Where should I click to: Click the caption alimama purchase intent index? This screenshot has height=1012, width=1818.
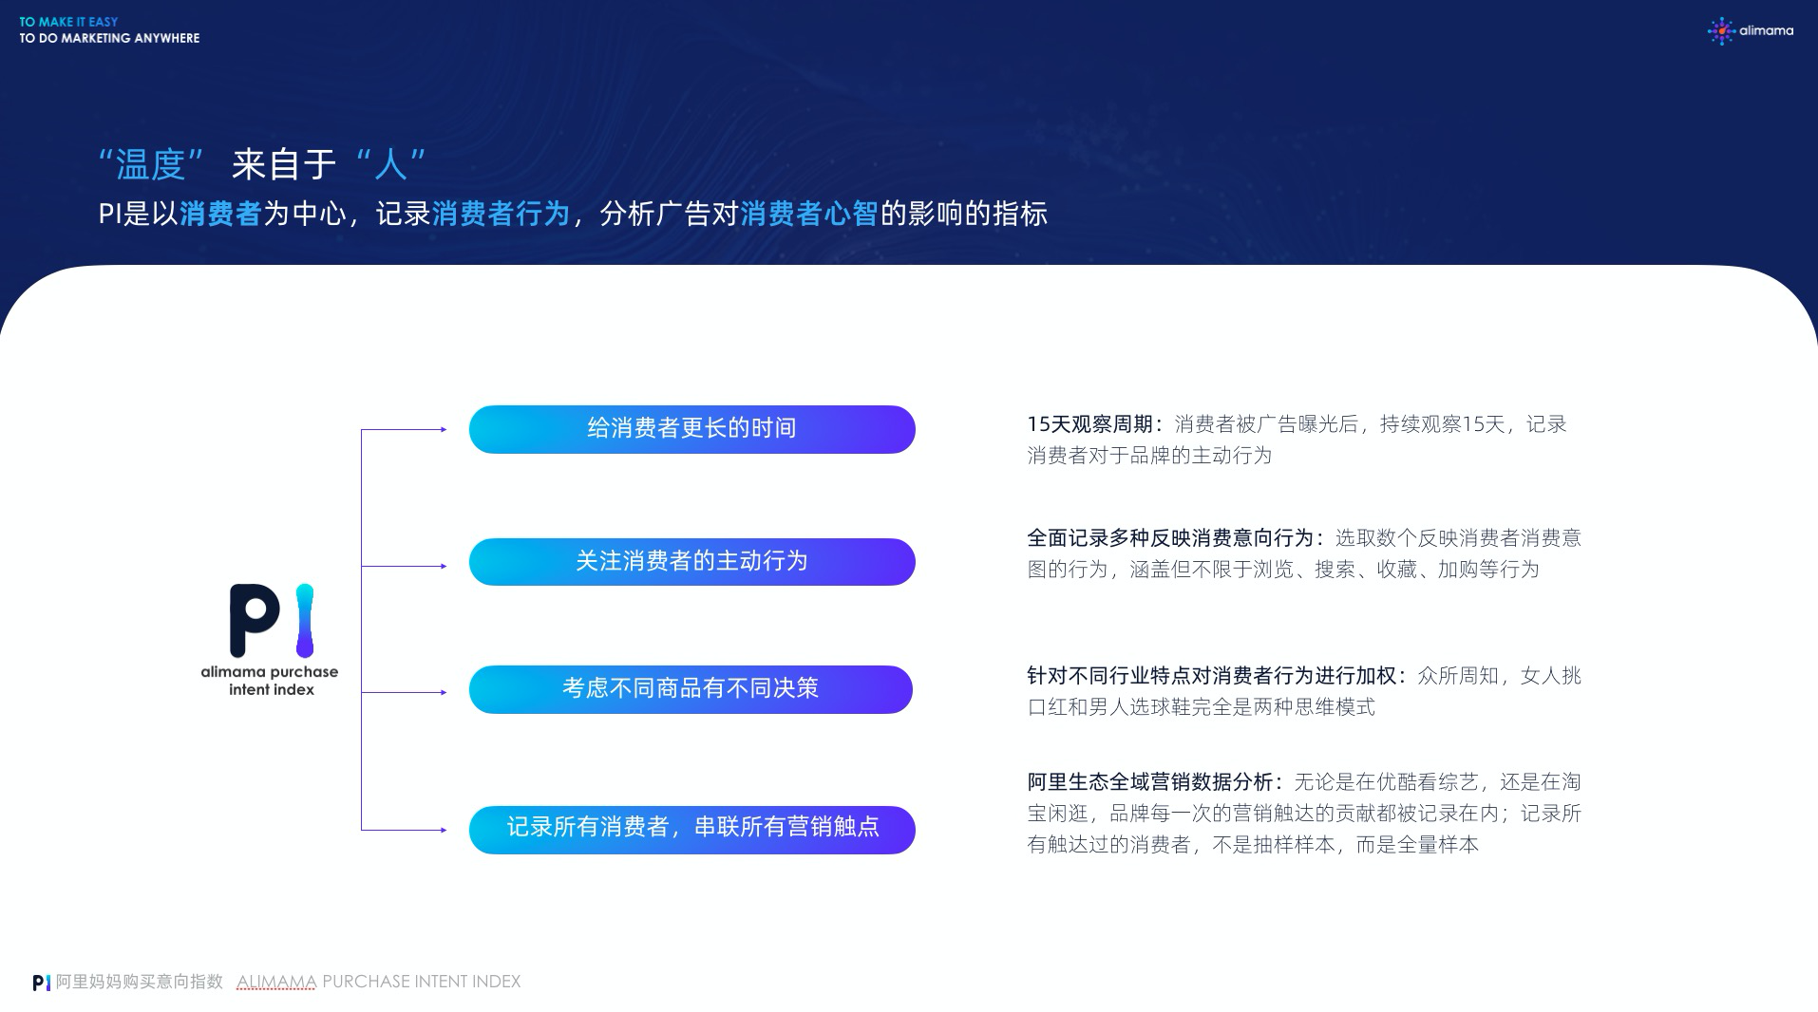[x=270, y=681]
